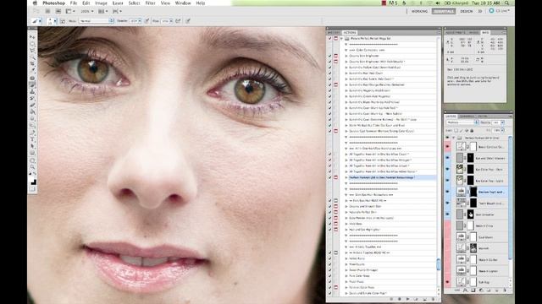Switch to the Channels tab
Viewport: 542px width, 304px height.
coord(467,117)
